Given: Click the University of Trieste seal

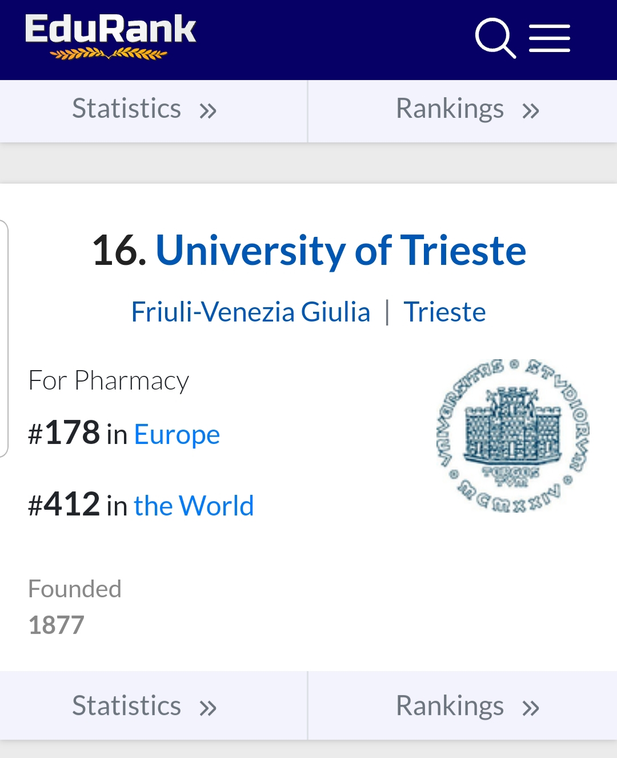Looking at the screenshot, I should point(512,436).
